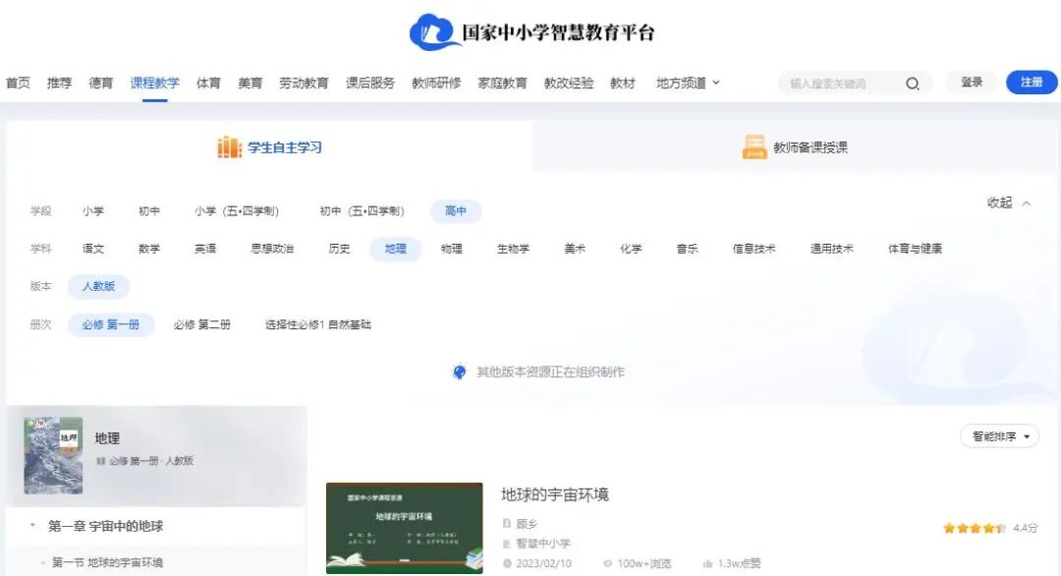
Task: Open 推荐 navigation item
Action: click(60, 83)
